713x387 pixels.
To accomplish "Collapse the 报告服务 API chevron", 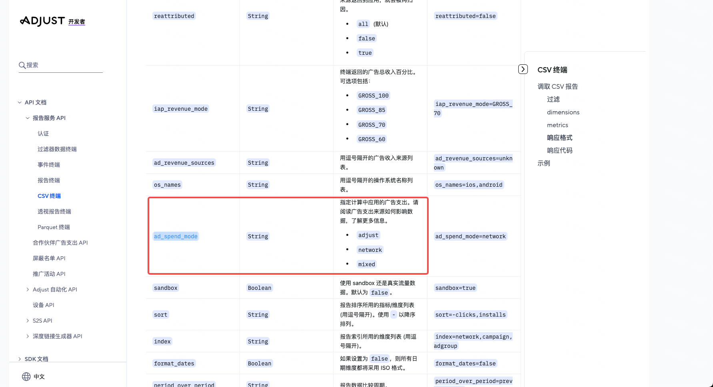I will pyautogui.click(x=28, y=118).
